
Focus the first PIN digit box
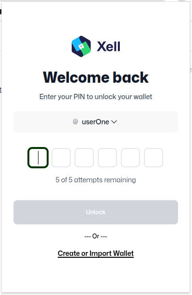(38, 158)
